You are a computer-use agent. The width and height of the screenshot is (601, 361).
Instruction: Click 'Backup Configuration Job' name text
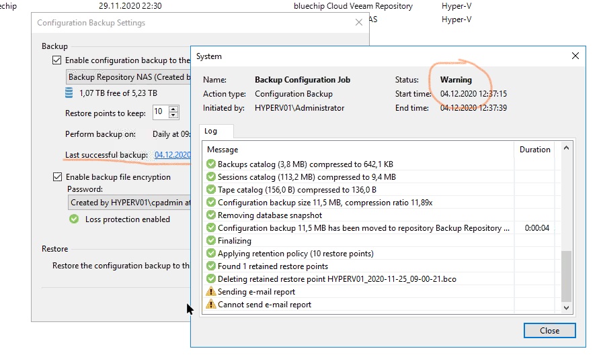click(x=303, y=80)
